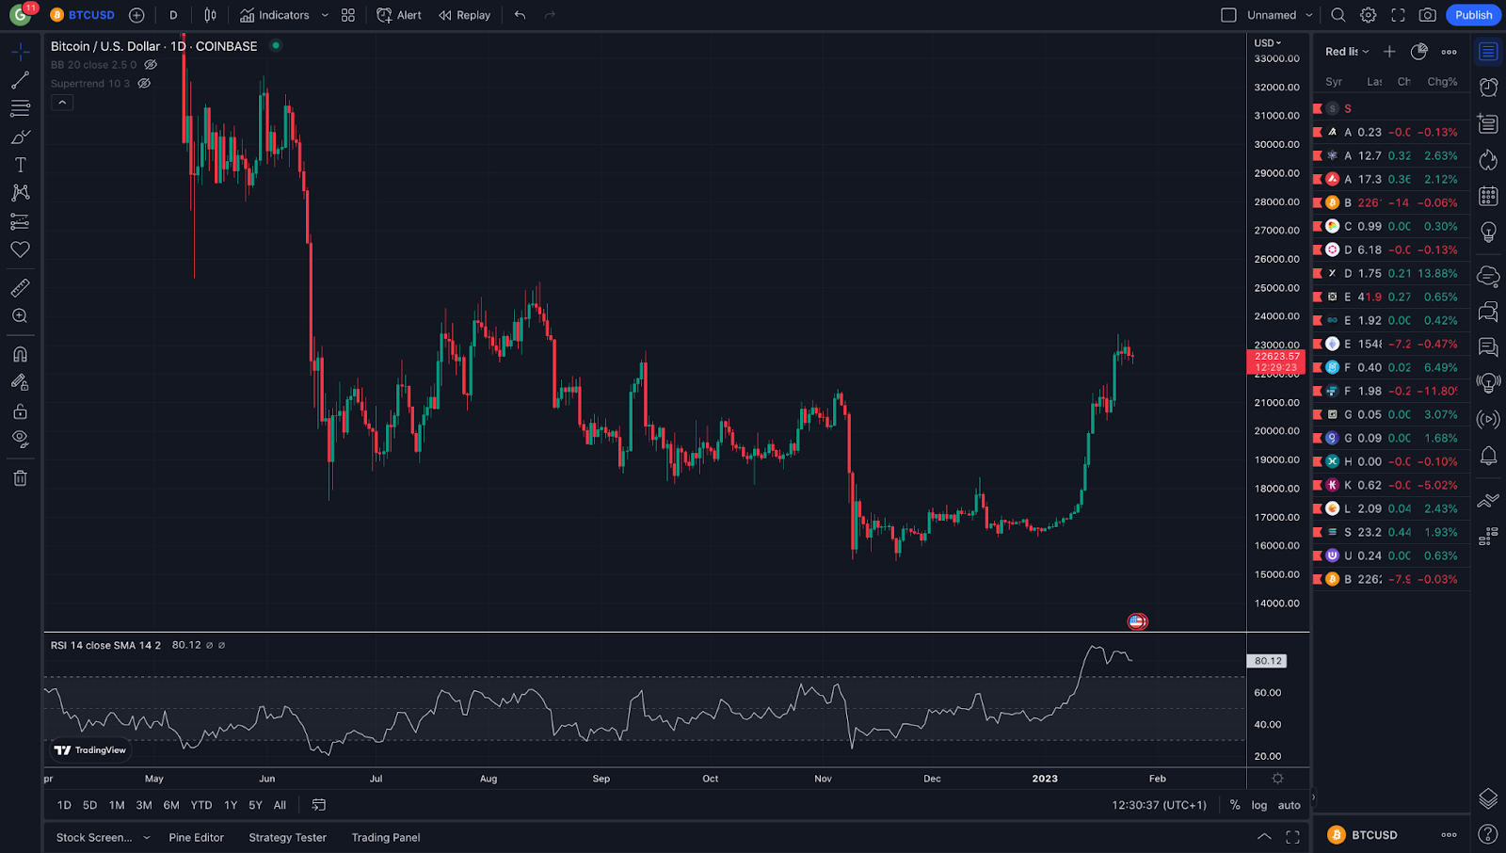Toggle percent scale mode
The width and height of the screenshot is (1506, 853).
1235,805
